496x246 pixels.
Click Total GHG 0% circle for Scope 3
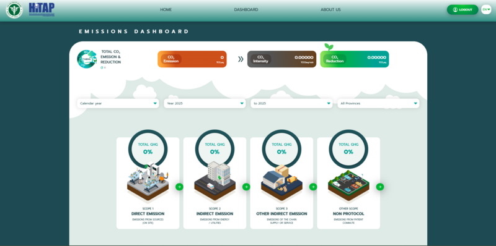[281, 149]
